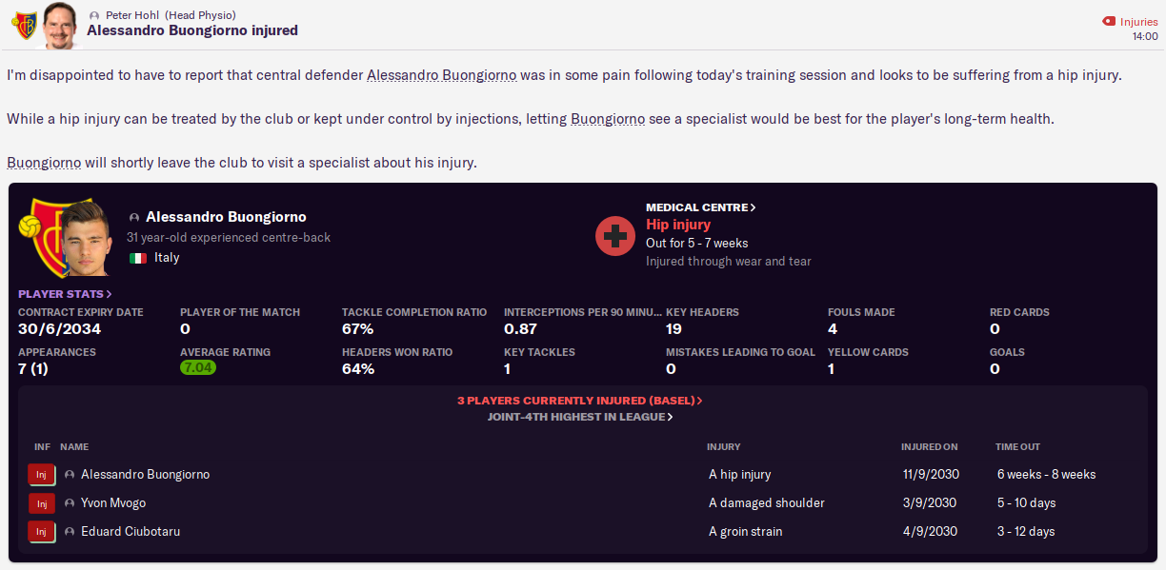
Task: Open the Joint-4th highest in league link
Action: (x=579, y=417)
